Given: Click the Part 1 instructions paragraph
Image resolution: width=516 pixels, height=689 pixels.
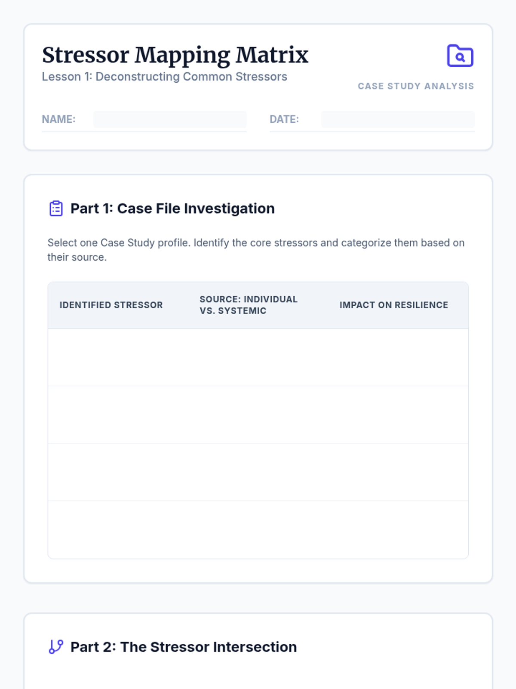Looking at the screenshot, I should (255, 250).
